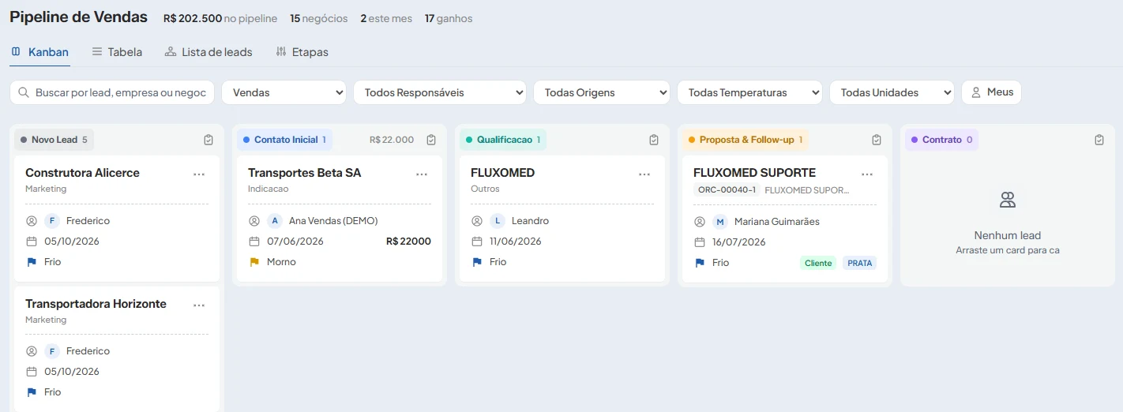Open clipboard tasks icon in Contrato column
1123x412 pixels.
(1099, 140)
